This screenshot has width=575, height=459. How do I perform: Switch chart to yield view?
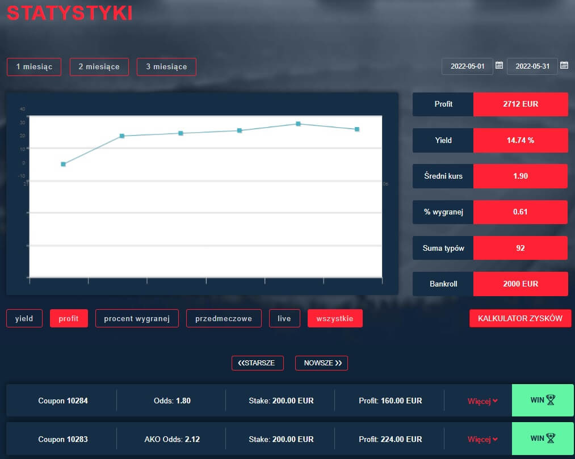[24, 318]
